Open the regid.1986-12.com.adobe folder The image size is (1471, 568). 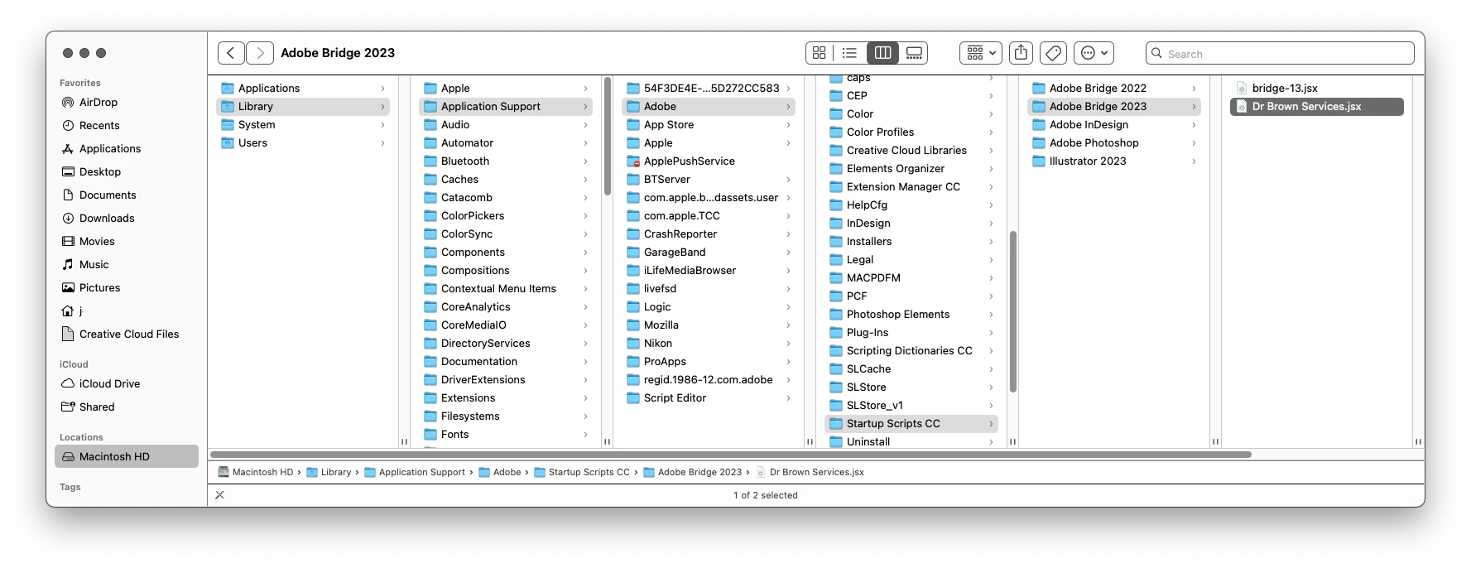(709, 380)
